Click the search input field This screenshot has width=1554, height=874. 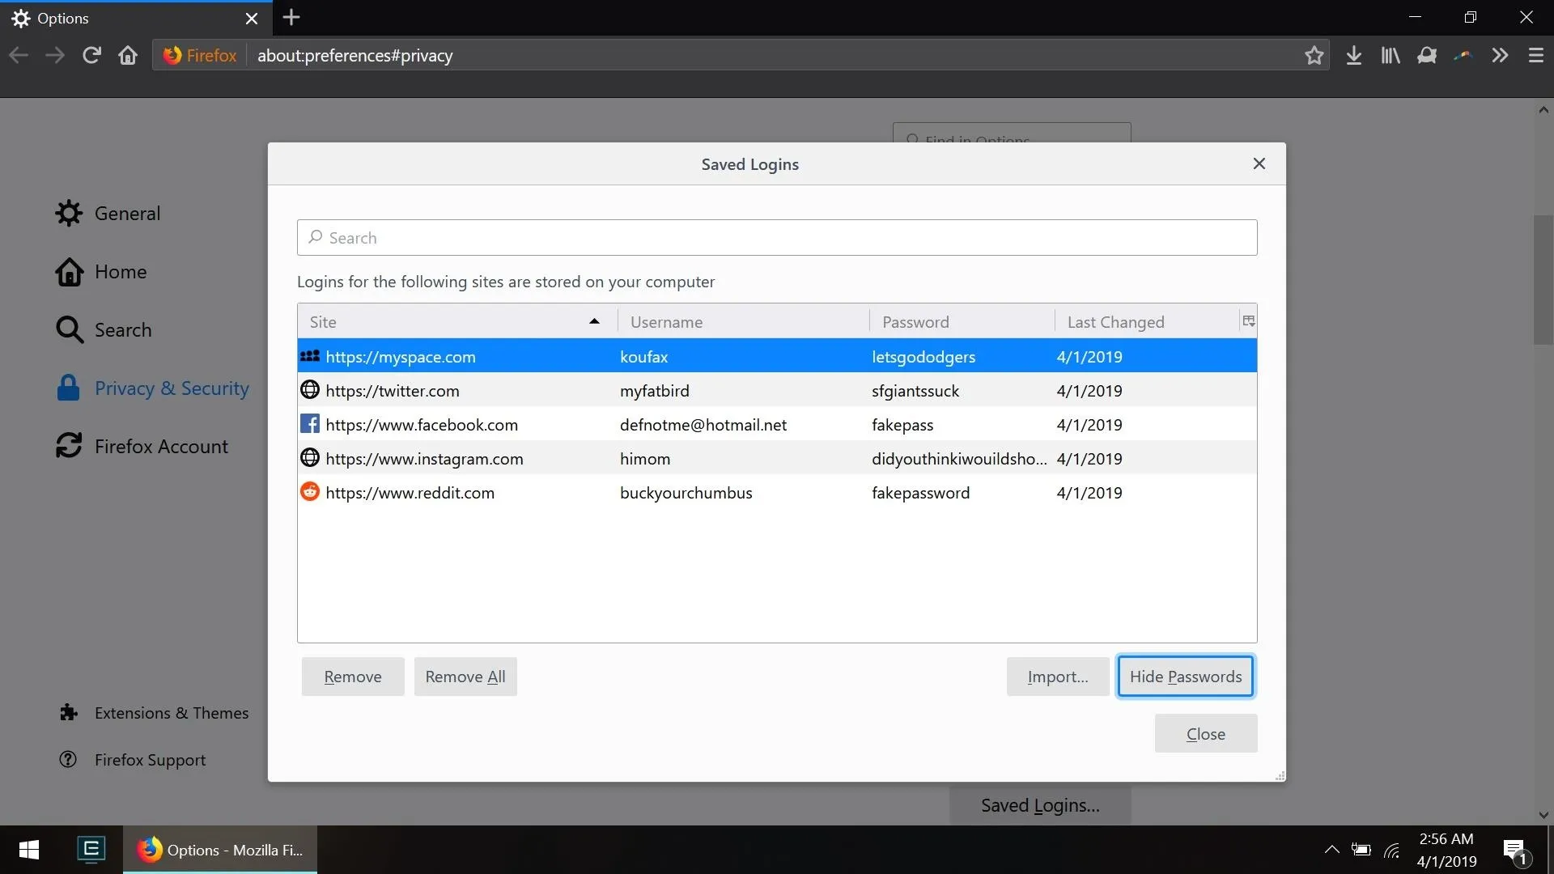coord(776,237)
